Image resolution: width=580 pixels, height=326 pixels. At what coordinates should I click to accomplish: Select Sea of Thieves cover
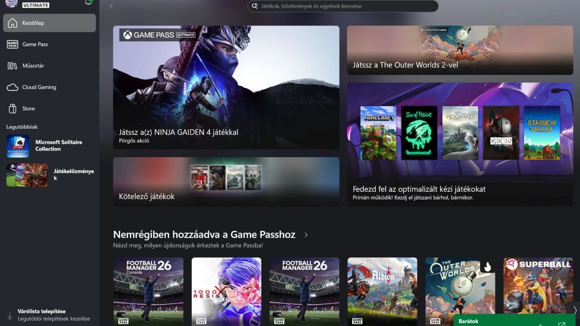[x=419, y=133]
